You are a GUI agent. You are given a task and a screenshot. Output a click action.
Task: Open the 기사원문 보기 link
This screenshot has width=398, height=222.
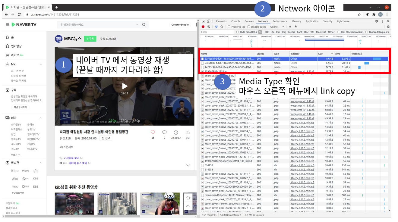coord(71,158)
